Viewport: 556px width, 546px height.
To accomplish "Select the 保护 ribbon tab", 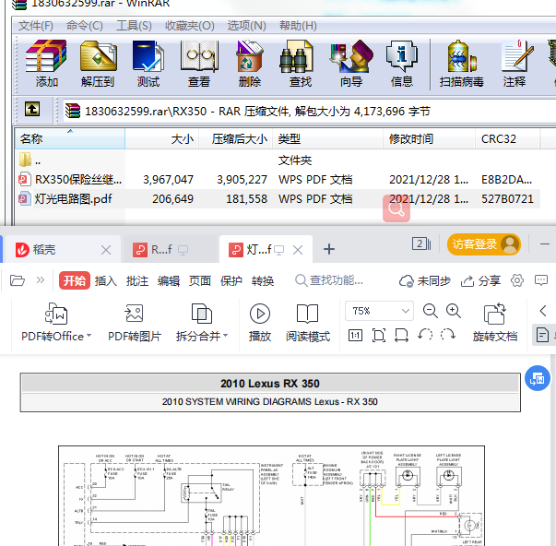I will click(x=231, y=280).
